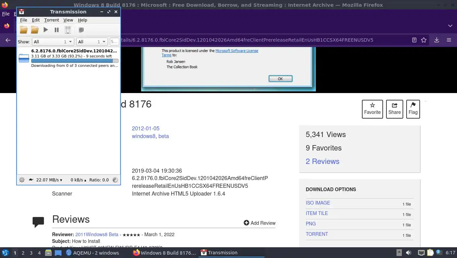
Task: Click OK in the dialog screenshot
Action: (x=280, y=79)
